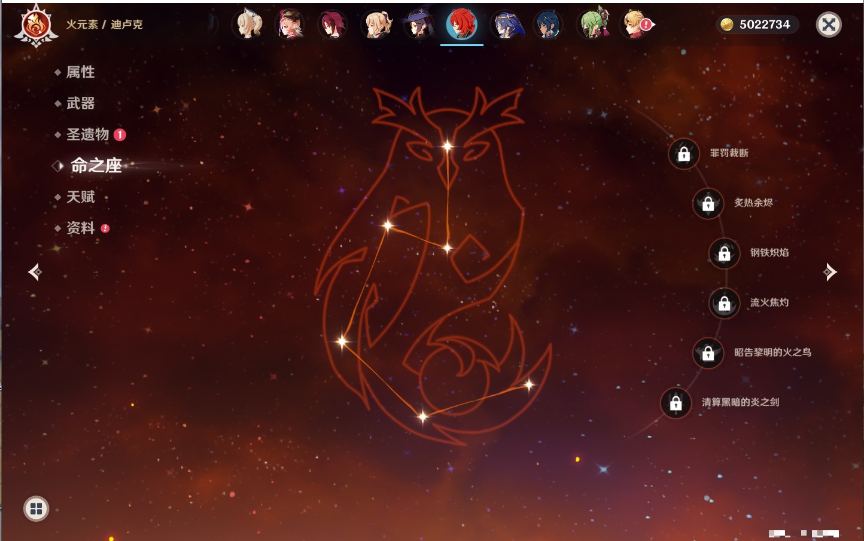
Task: Go to previous character with left arrow
Action: click(x=35, y=272)
